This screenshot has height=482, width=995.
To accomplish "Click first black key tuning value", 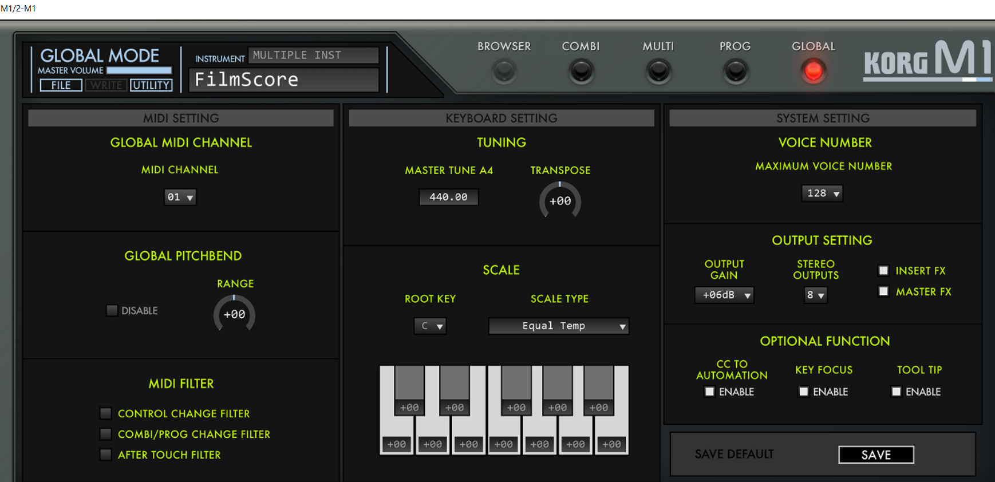I will click(409, 408).
